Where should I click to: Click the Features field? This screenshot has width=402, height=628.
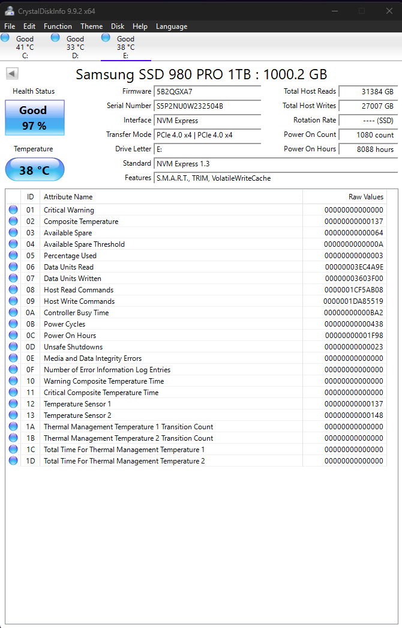276,178
